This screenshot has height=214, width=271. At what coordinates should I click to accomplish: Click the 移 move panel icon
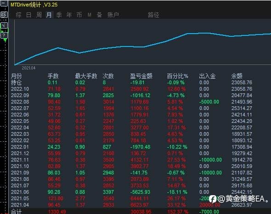click(x=4, y=15)
